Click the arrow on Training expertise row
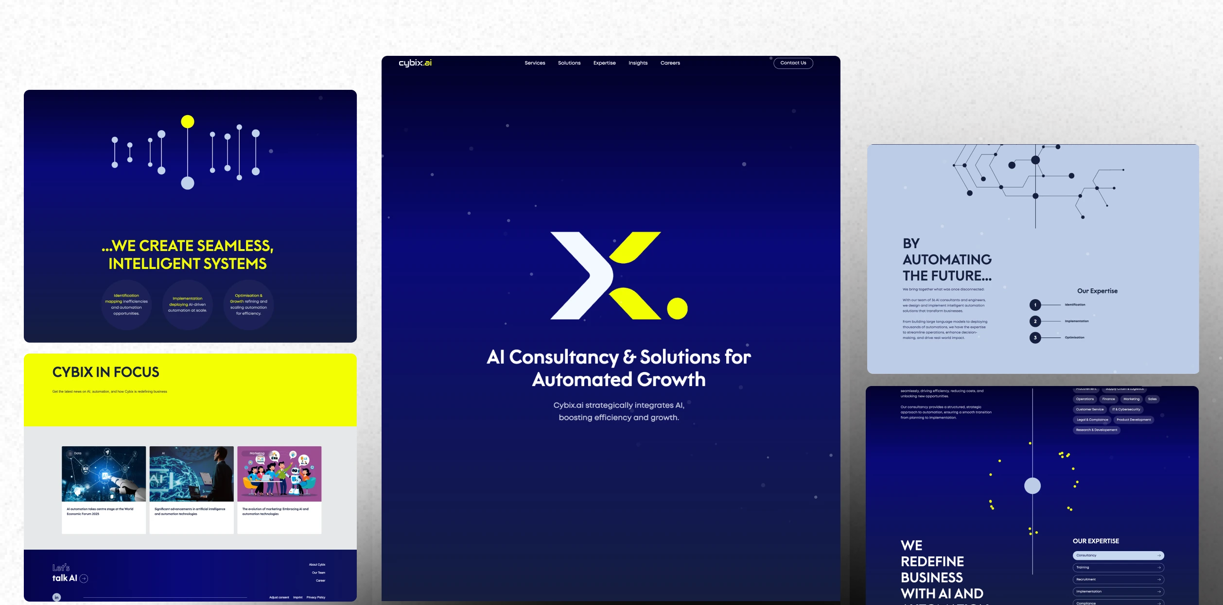The height and width of the screenshot is (605, 1223). click(x=1159, y=568)
